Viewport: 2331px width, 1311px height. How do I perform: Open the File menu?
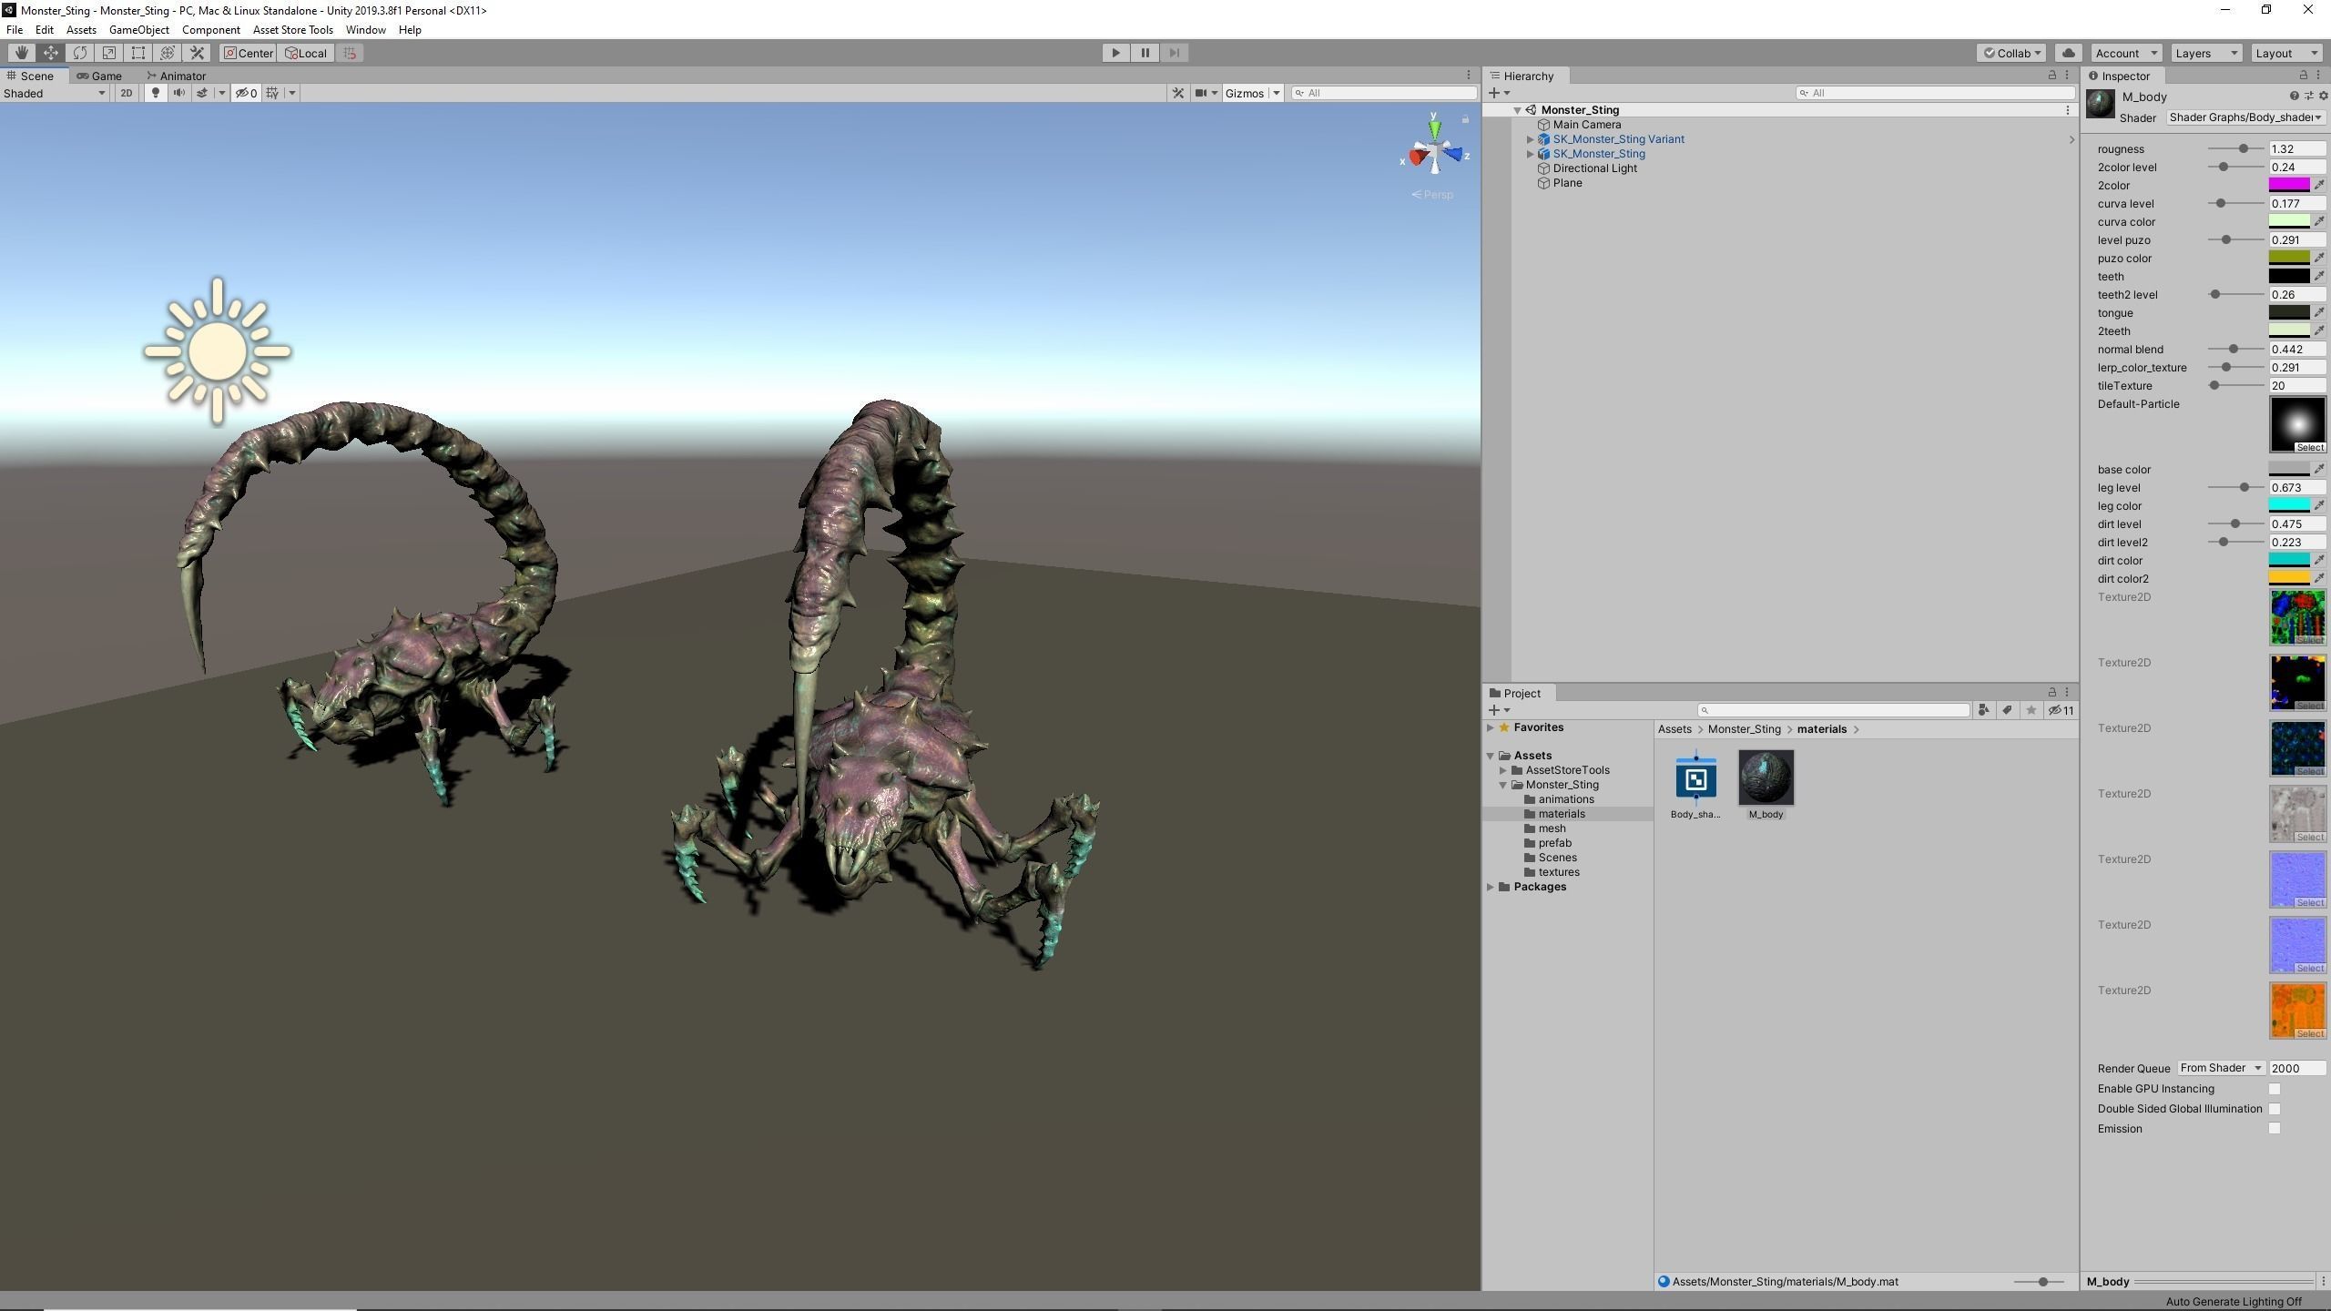[15, 29]
